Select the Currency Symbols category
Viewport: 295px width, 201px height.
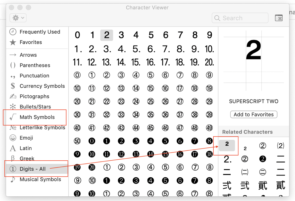pos(37,86)
